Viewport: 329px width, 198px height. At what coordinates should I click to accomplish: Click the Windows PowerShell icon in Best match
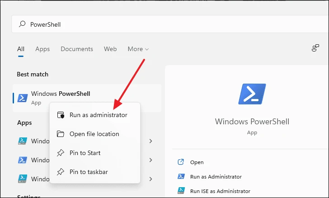tap(23, 98)
